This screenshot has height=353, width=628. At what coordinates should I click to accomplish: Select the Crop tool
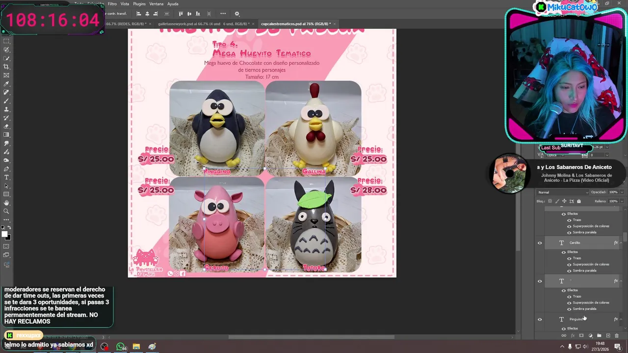point(6,67)
